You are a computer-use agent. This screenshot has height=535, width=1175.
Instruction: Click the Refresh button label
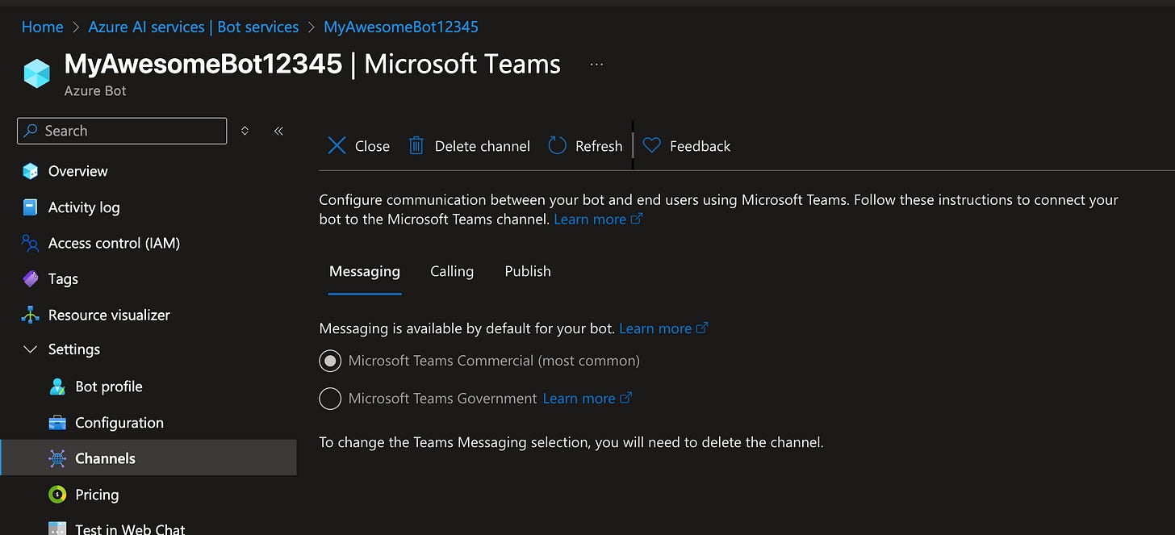pos(599,146)
